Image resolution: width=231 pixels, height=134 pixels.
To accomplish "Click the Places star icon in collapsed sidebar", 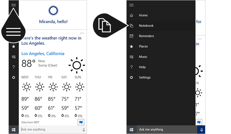I will pyautogui.click(x=13, y=47).
